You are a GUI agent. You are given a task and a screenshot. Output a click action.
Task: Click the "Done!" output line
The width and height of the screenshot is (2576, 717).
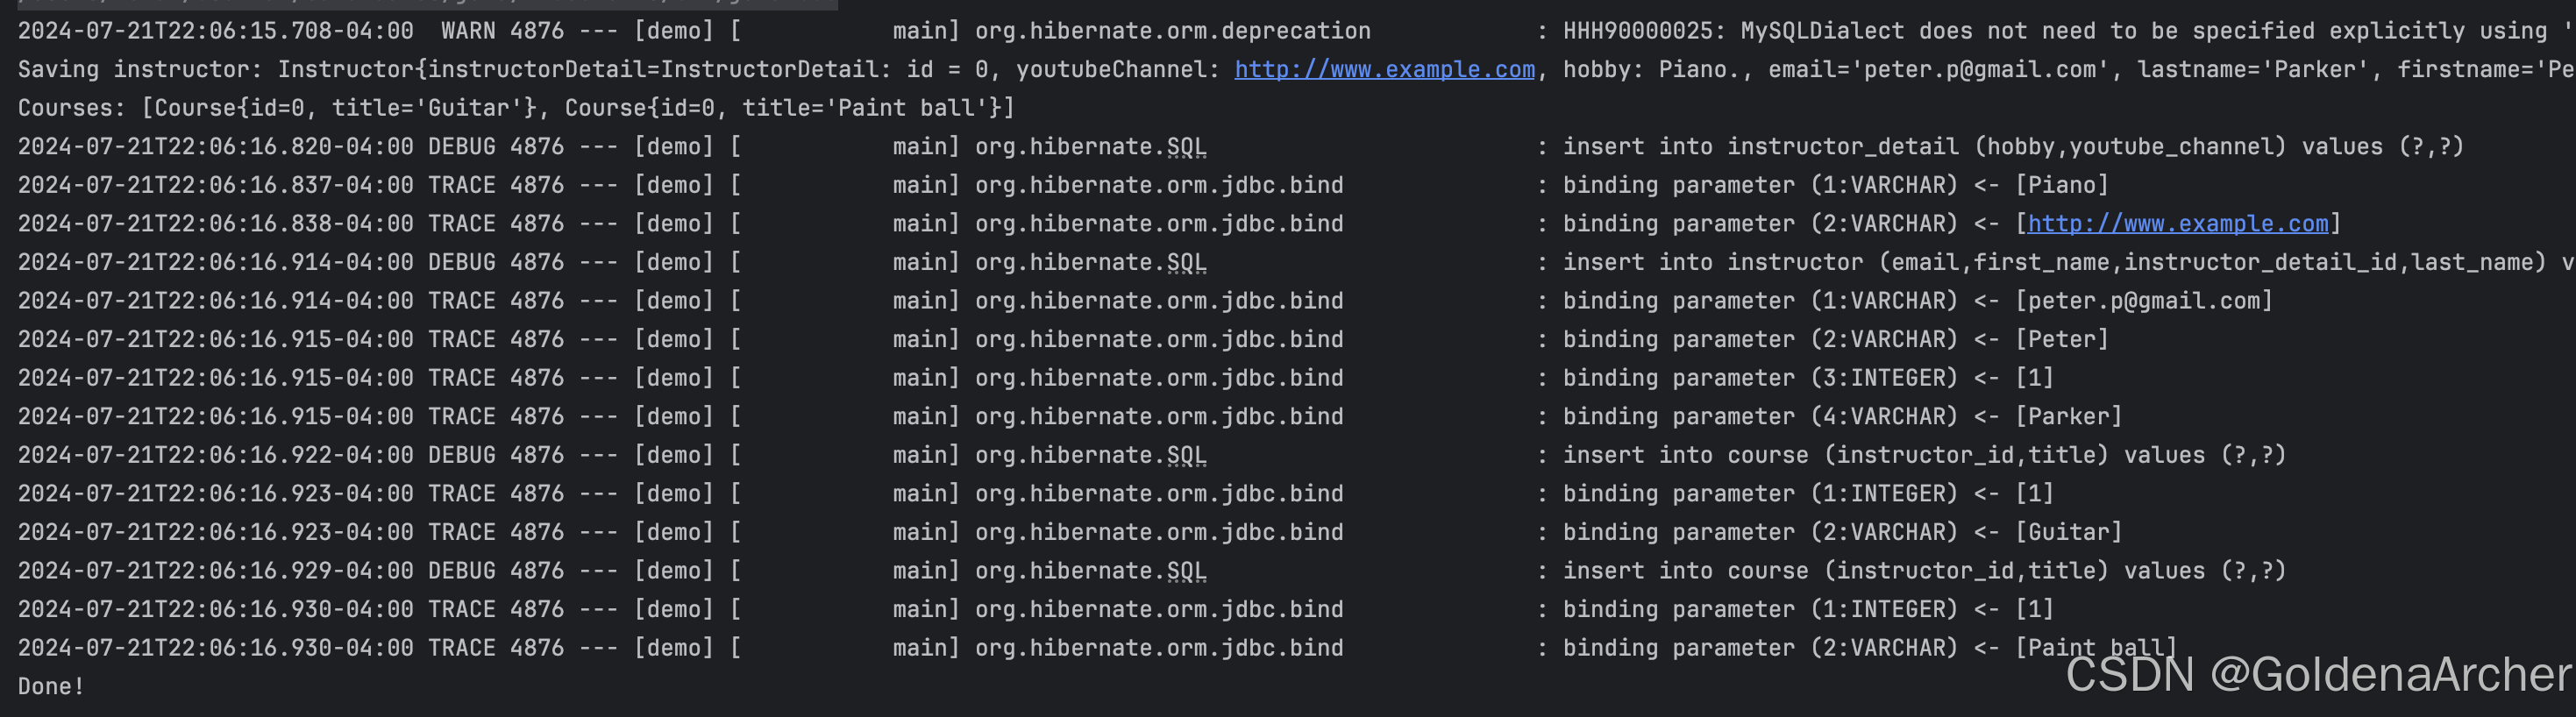(51, 686)
